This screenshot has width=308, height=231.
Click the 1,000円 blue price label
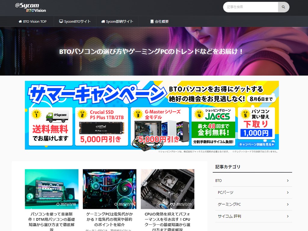tap(256, 133)
